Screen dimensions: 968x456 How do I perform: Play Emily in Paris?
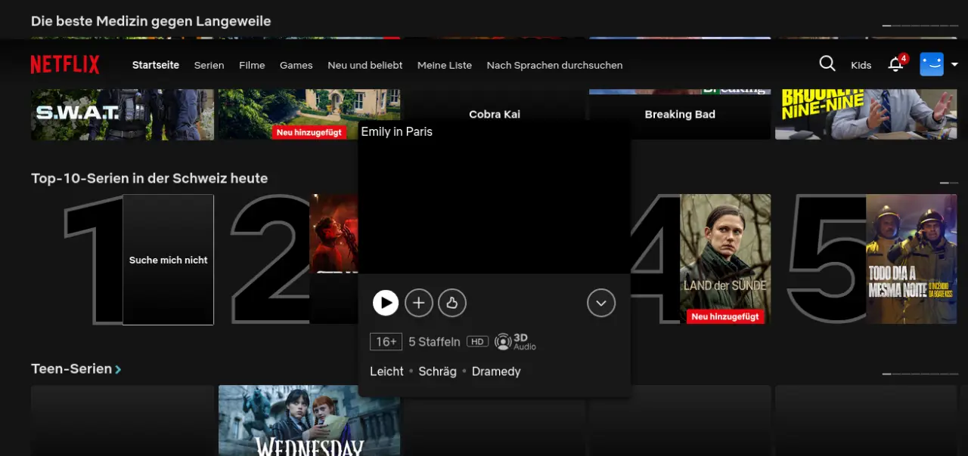pyautogui.click(x=386, y=303)
